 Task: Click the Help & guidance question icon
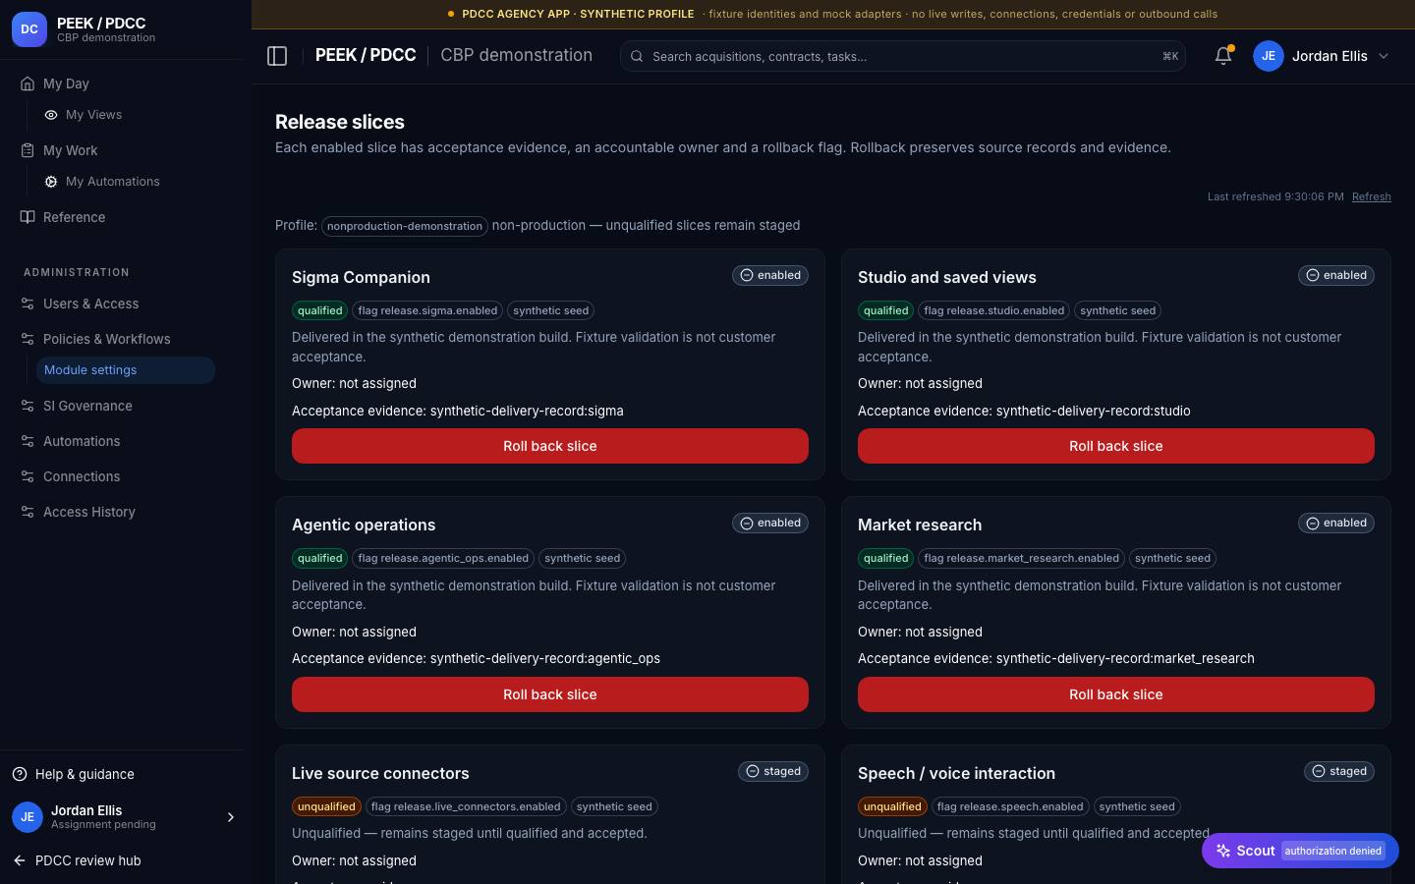click(x=20, y=774)
